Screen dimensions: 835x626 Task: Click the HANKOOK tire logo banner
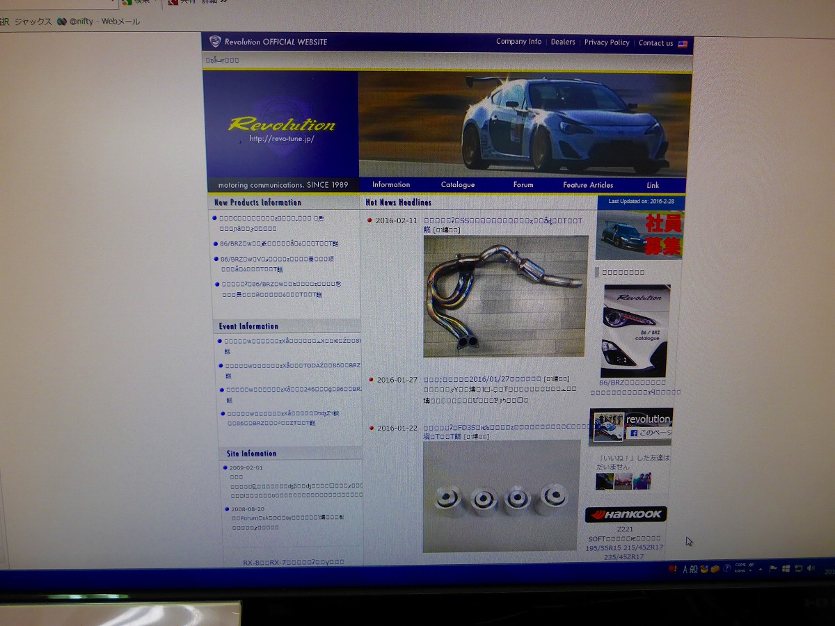coord(626,515)
